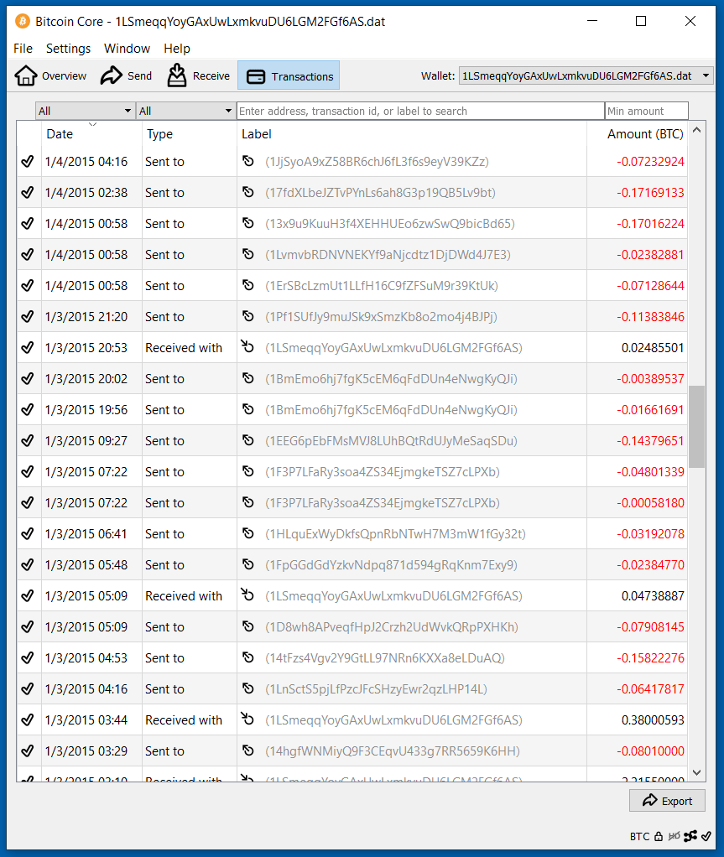Click sent icon beside 1JjSyoA9xZ58BR6chJ6fL3f6s9eyV39KZz
Screen dimensions: 724x857
coord(248,161)
